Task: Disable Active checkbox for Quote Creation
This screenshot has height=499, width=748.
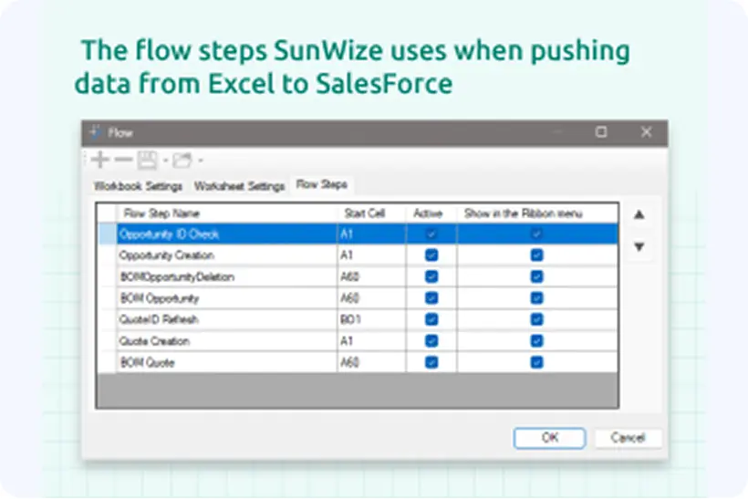Action: tap(431, 341)
